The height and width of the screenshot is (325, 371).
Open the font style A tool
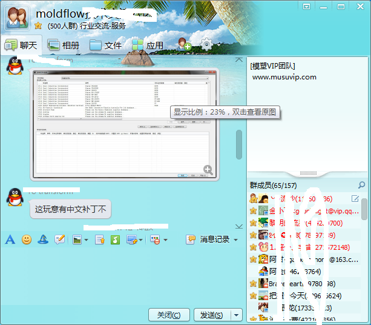(x=10, y=240)
